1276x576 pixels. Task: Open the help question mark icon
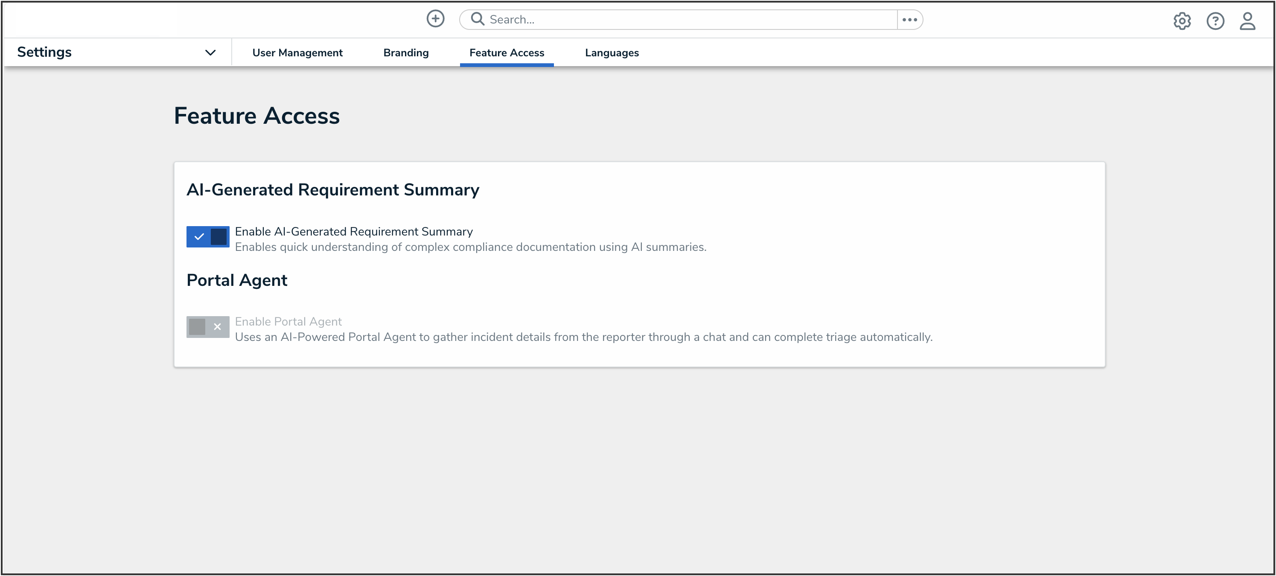click(x=1215, y=21)
